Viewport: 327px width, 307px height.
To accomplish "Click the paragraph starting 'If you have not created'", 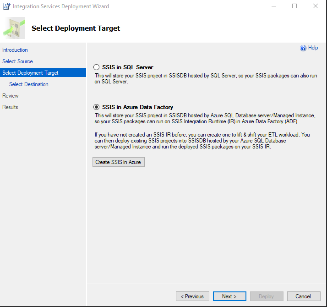I will point(202,141).
